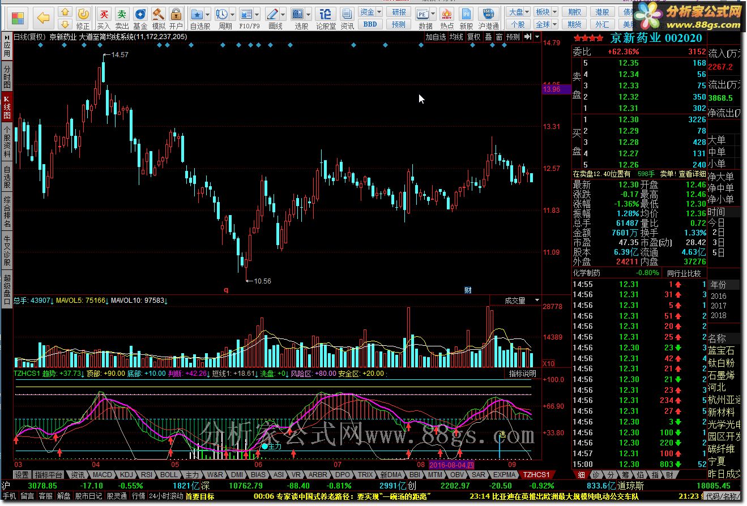Open the 修正 correction tool
Viewport: 747px width, 506px height.
coord(83,18)
